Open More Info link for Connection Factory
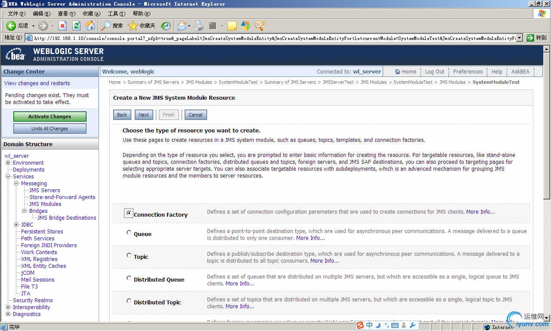 (480, 212)
